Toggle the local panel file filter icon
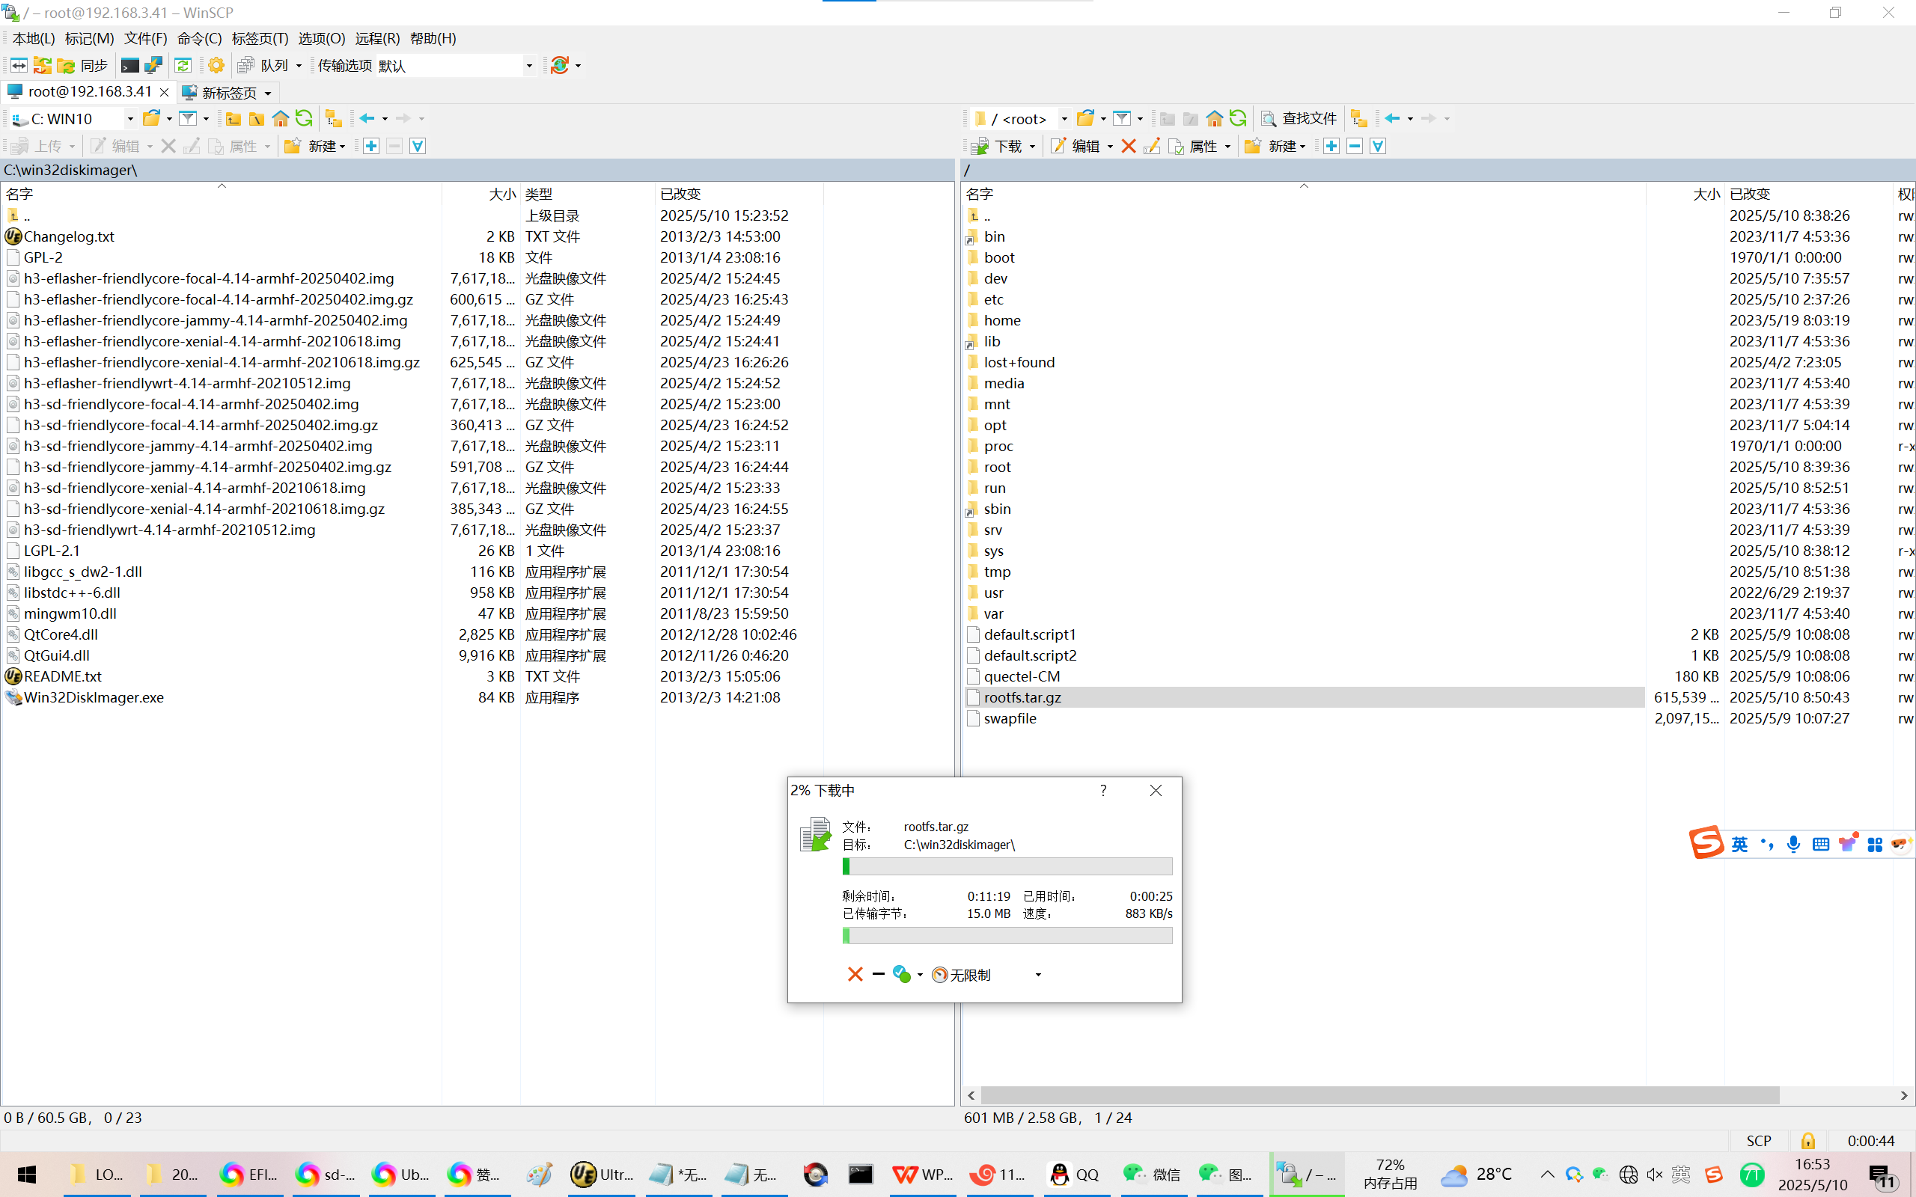Screen dimensions: 1916x1197 pos(188,118)
